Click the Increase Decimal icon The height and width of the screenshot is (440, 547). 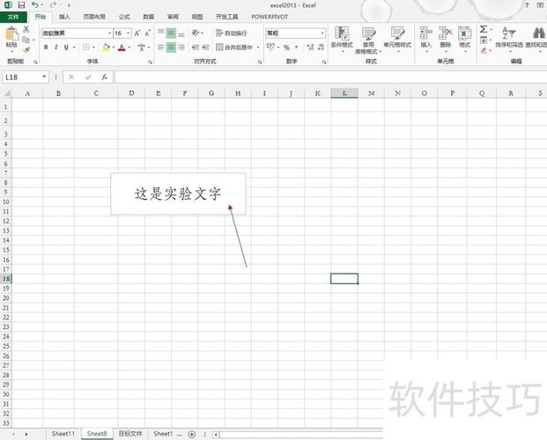point(310,47)
